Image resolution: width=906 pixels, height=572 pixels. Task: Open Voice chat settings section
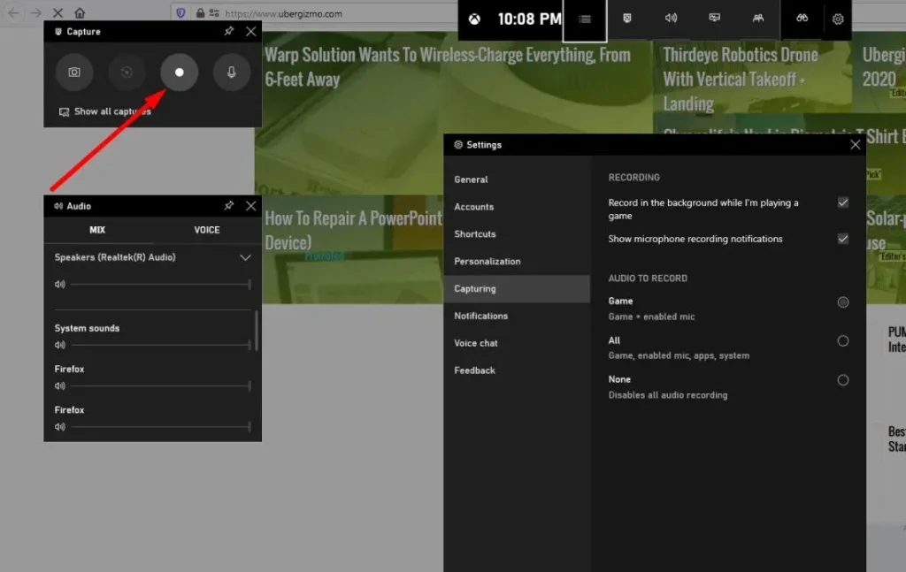coord(517,343)
